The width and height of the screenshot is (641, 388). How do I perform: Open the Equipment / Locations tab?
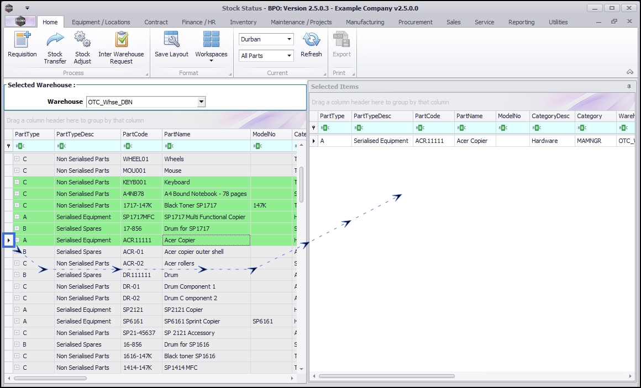click(x=101, y=22)
